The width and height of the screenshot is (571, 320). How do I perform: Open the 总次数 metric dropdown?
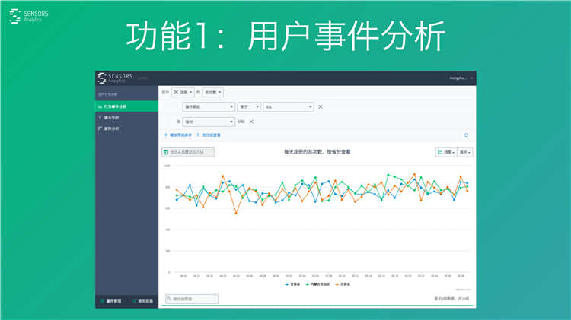coord(212,92)
